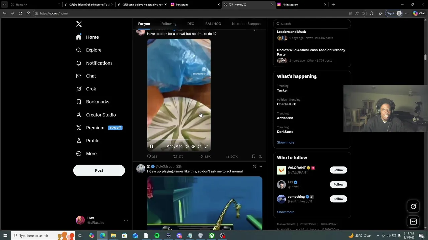Open Creator Studio
Screen dimensions: 428x240
96,115
